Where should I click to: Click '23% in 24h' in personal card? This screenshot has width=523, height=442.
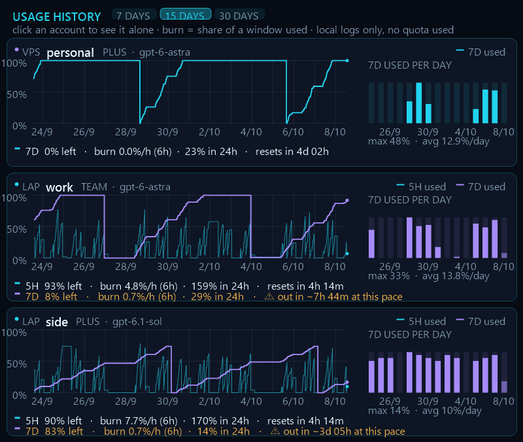[211, 152]
